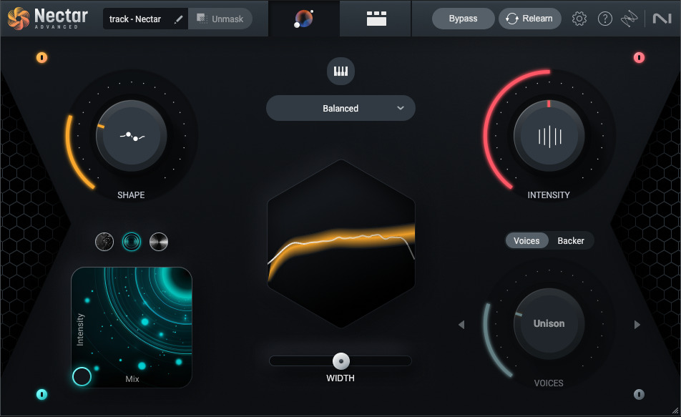Expand the Balanced target dropdown
Viewport: 681px width, 417px height.
coord(340,108)
